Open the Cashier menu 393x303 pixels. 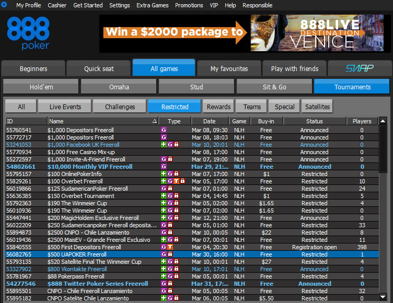click(57, 5)
